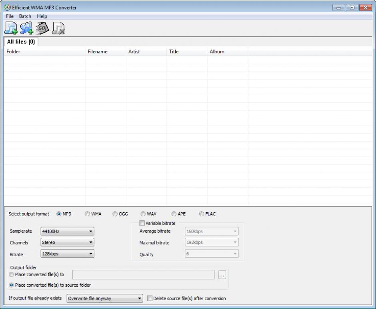Sort by the Filename column header
Image resolution: width=376 pixels, height=309 pixels.
coord(106,51)
